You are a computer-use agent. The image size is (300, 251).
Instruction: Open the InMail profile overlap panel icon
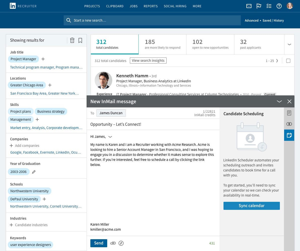(x=289, y=124)
